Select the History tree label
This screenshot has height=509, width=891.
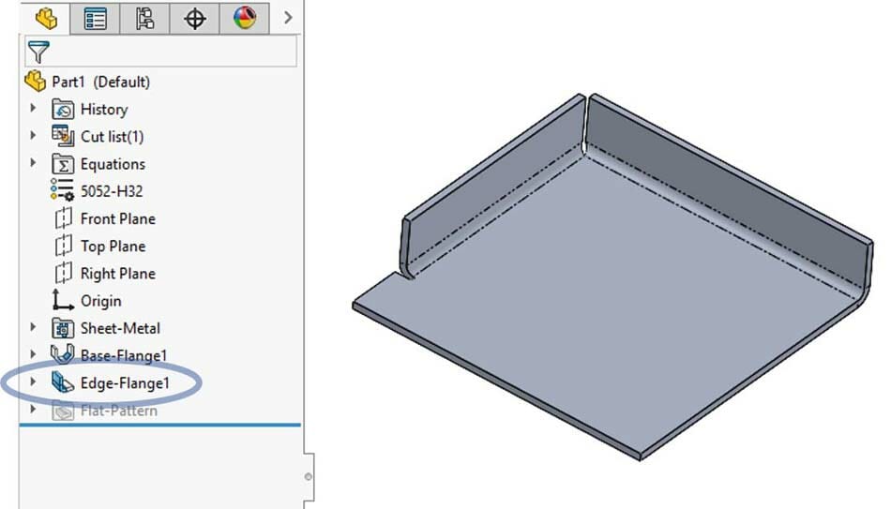coord(104,109)
